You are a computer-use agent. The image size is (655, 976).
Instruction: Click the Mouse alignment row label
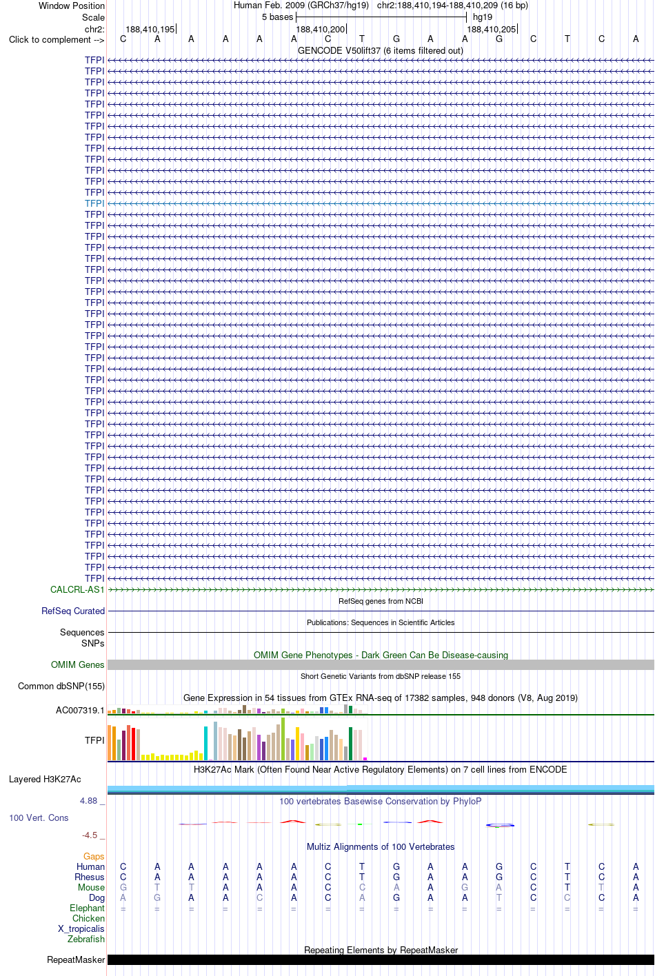(x=91, y=887)
